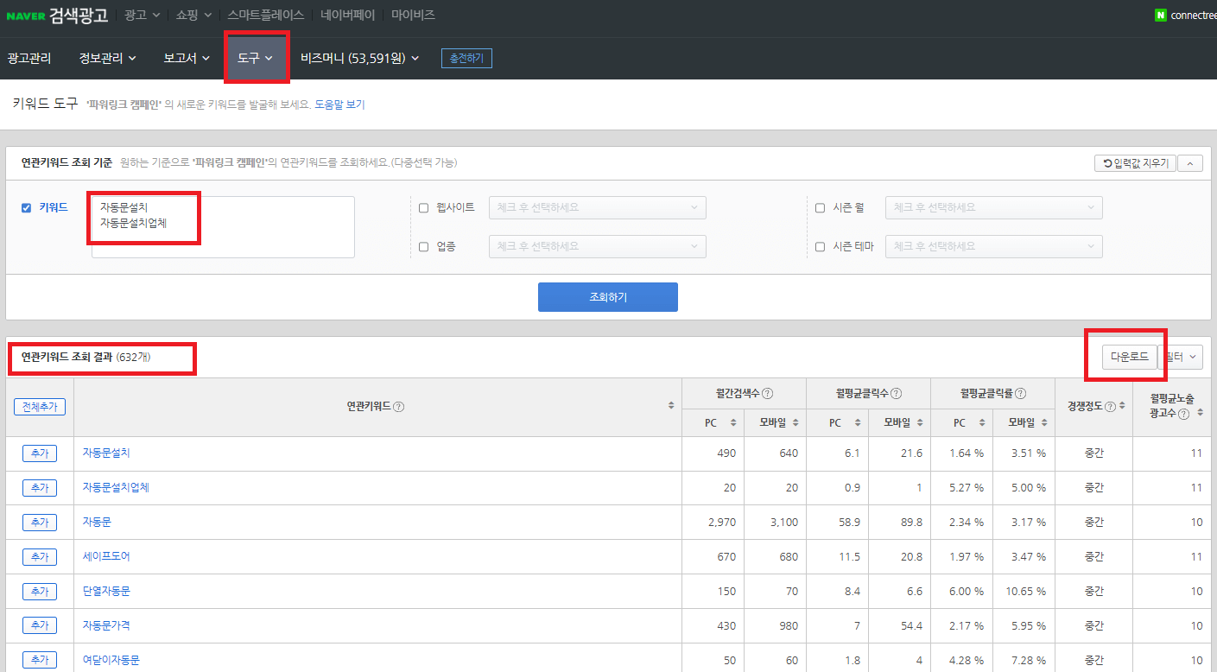Click the 입력값 지우기 button
This screenshot has width=1217, height=672.
click(x=1135, y=162)
